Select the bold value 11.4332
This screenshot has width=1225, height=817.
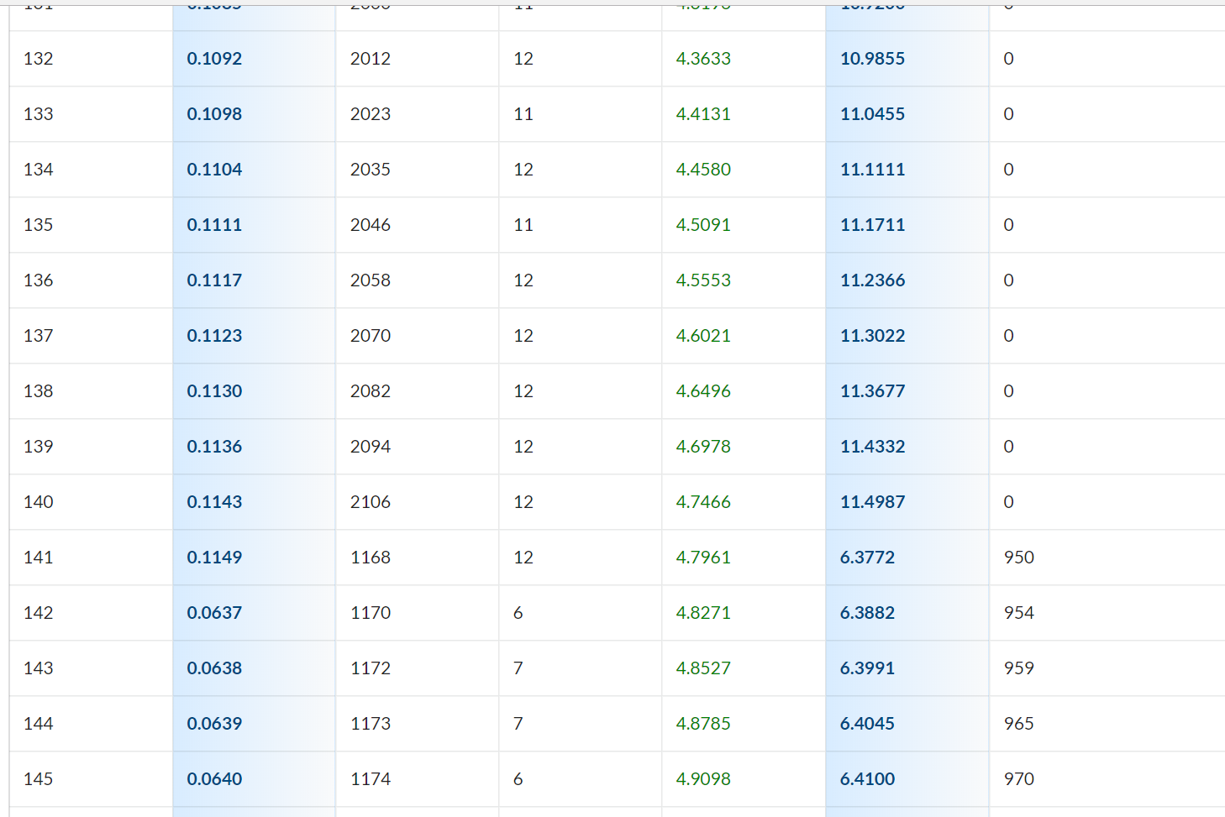(872, 447)
